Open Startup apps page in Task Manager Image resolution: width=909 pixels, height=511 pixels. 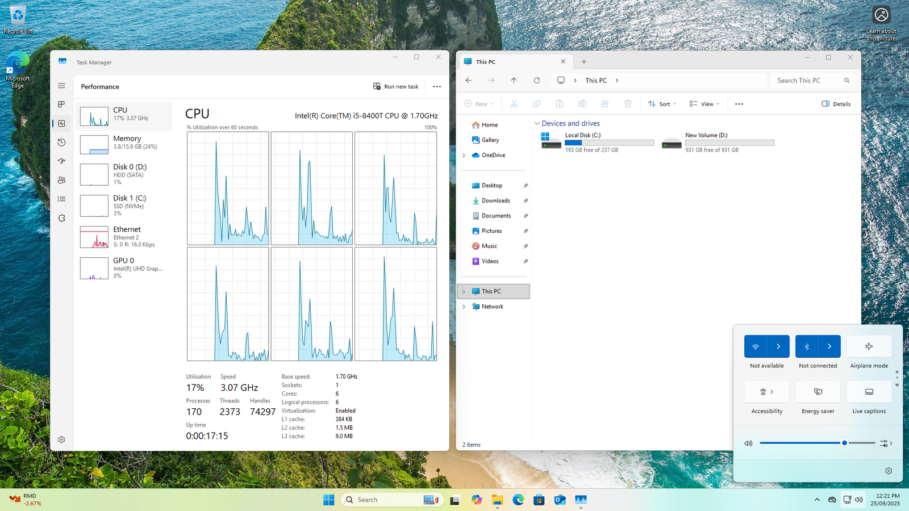coord(61,161)
